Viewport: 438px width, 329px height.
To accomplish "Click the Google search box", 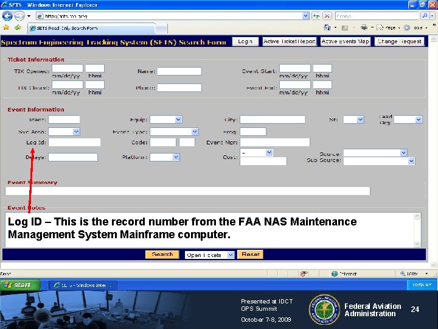I will tap(377, 16).
